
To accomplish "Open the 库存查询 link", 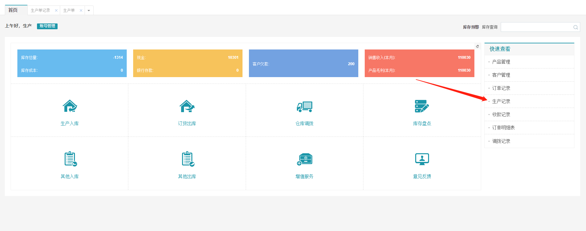I will pos(490,27).
